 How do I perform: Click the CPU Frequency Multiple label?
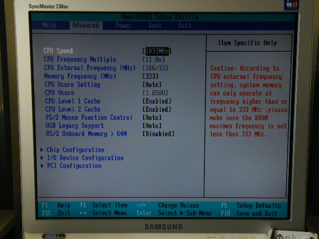point(80,59)
